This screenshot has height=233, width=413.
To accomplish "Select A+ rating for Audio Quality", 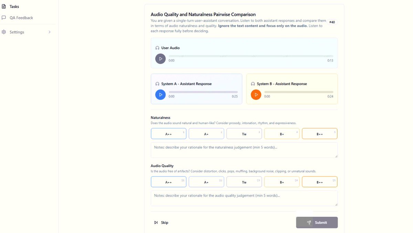I will pos(206,182).
